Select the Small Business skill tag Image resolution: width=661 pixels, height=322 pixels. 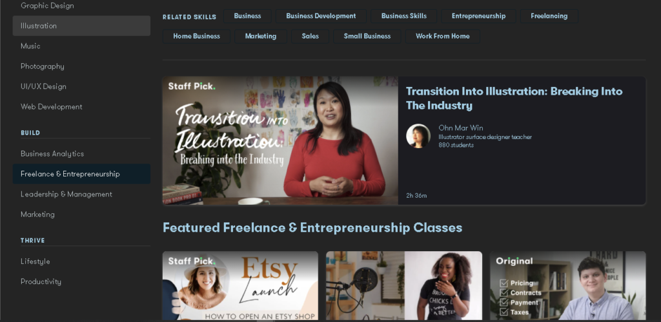(367, 36)
